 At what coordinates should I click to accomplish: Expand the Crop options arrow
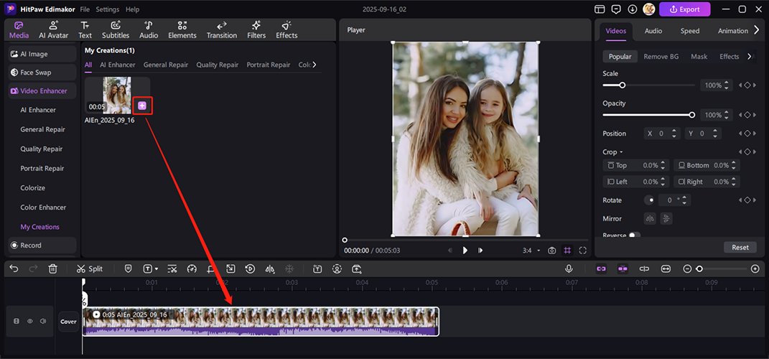tap(621, 152)
